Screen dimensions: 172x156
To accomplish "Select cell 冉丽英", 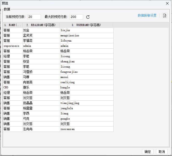I will coord(41,82).
